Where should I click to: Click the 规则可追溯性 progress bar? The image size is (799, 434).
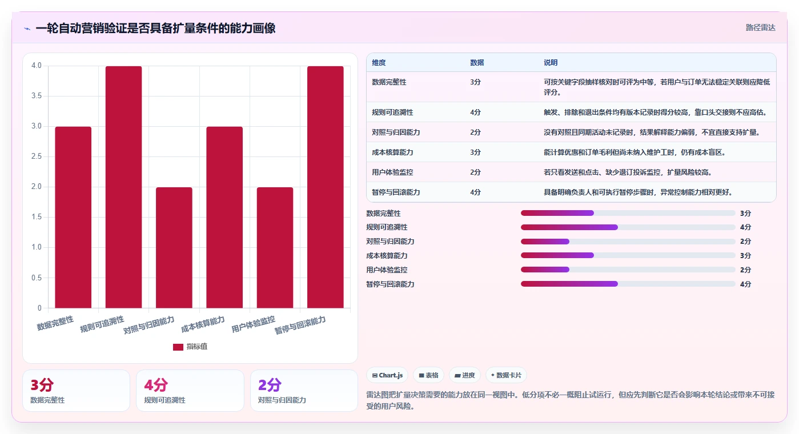[628, 227]
